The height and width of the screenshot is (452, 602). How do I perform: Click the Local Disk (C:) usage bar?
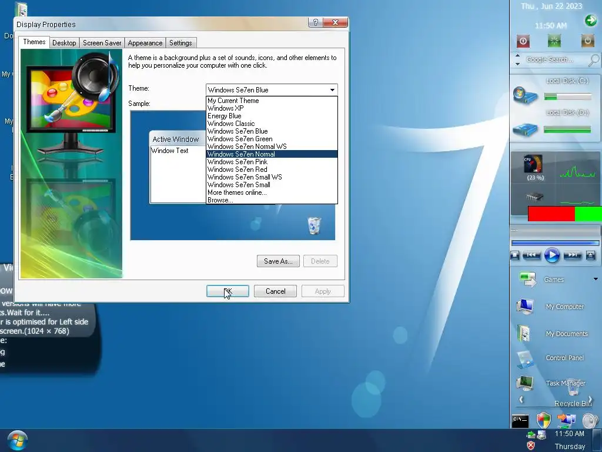pos(568,97)
